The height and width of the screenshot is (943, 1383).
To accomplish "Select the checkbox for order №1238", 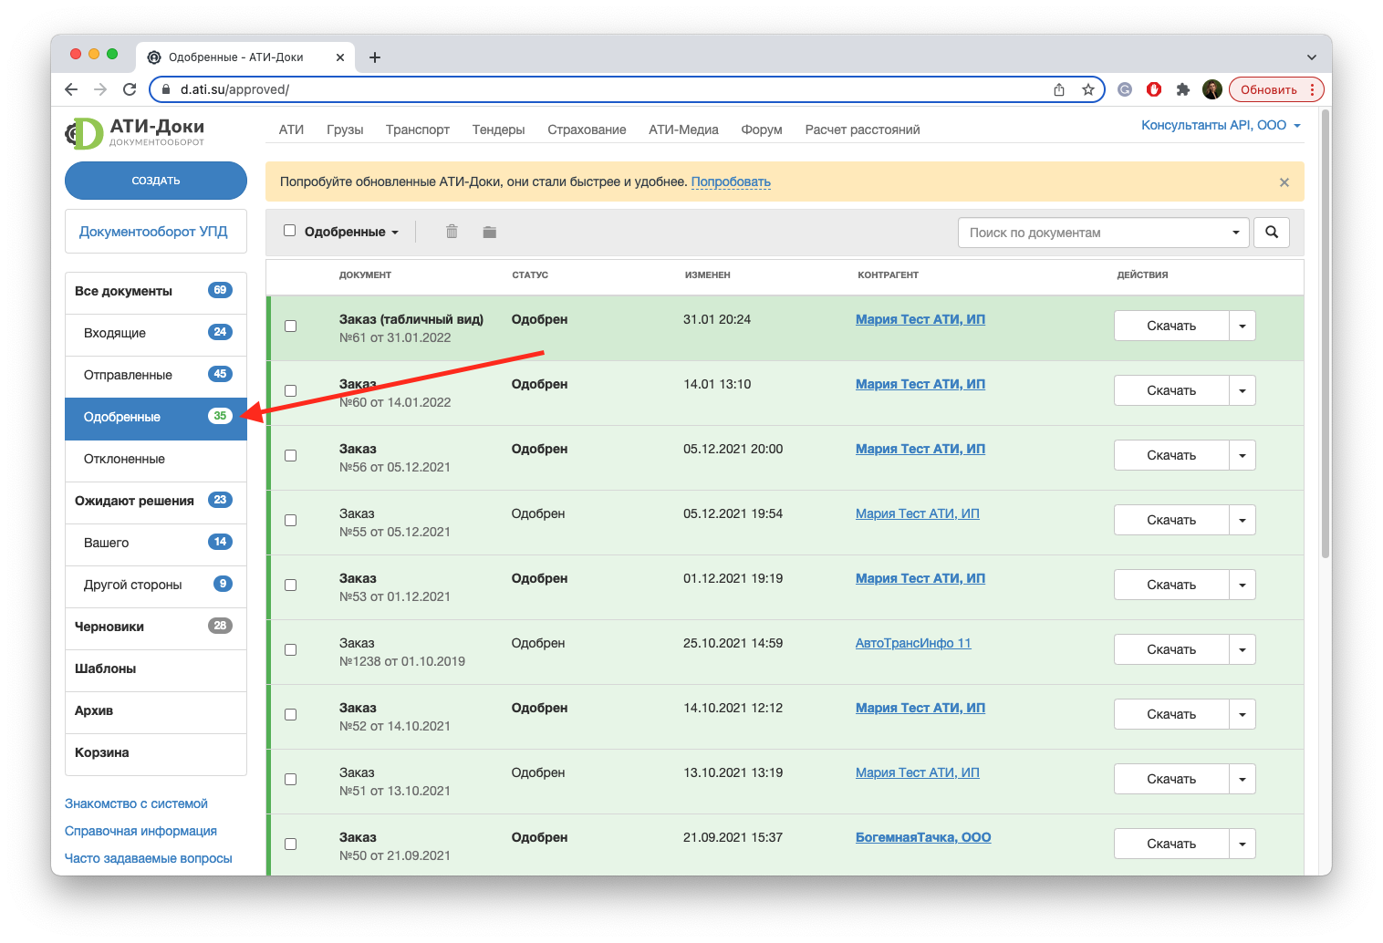I will (291, 650).
